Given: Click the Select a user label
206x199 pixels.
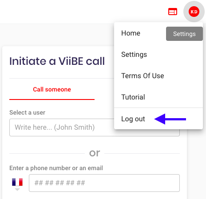Looking at the screenshot, I should point(27,112).
